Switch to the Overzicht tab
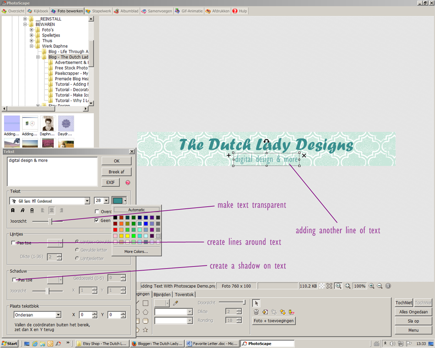The width and height of the screenshot is (435, 348). [x=13, y=11]
